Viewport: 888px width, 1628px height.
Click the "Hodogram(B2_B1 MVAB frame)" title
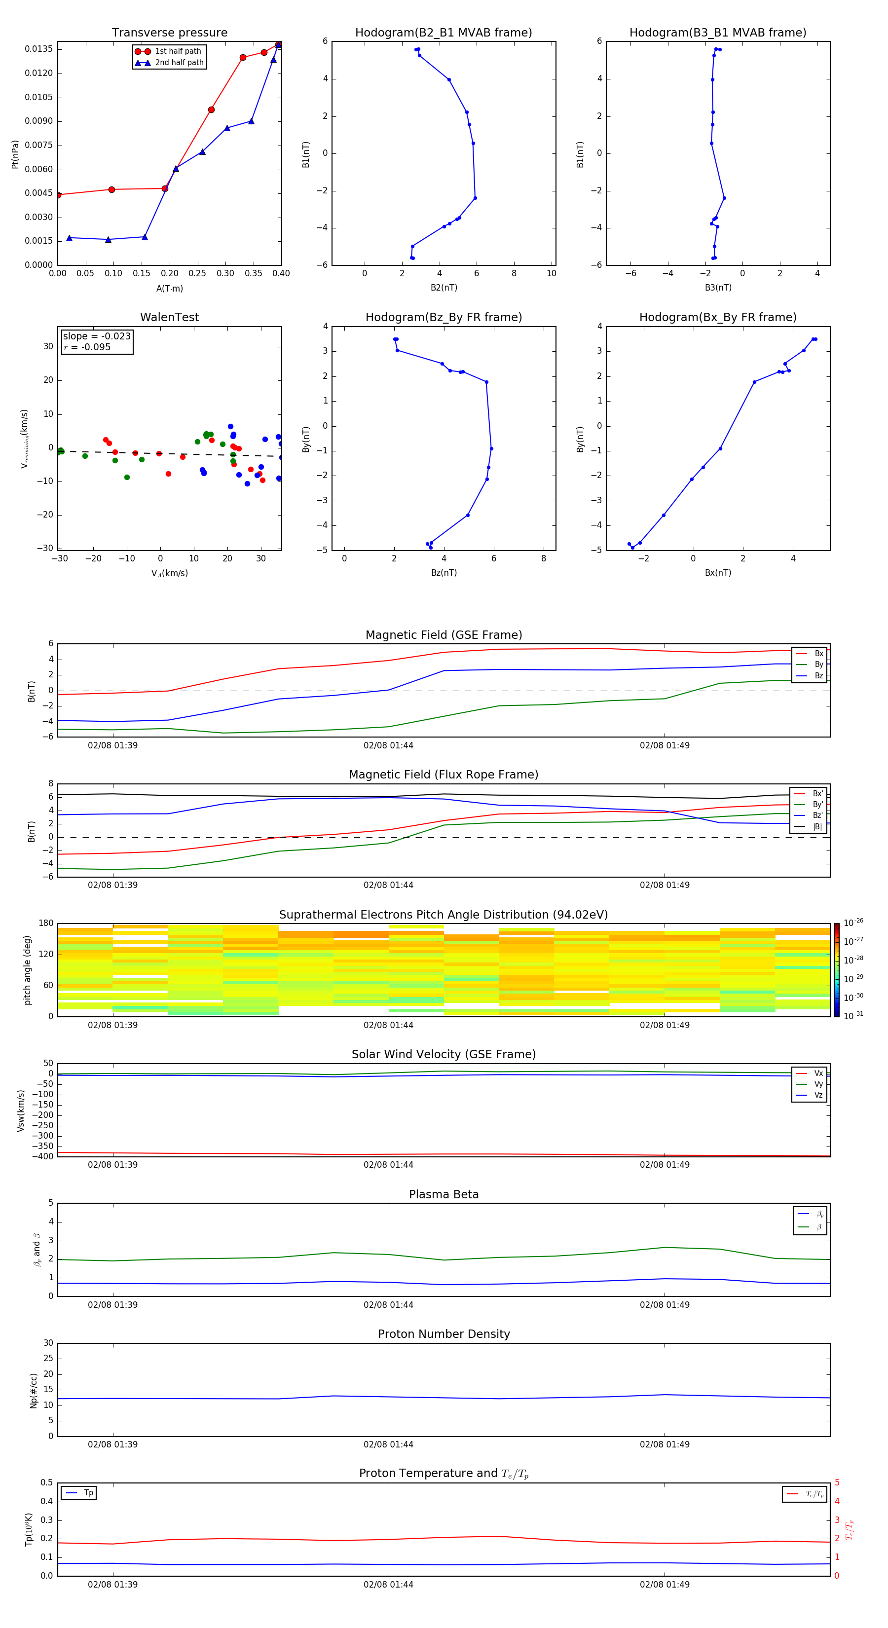444,33
